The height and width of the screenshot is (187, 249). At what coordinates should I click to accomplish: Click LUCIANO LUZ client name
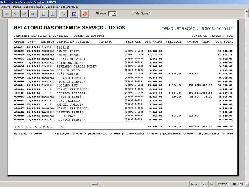tap(67, 85)
